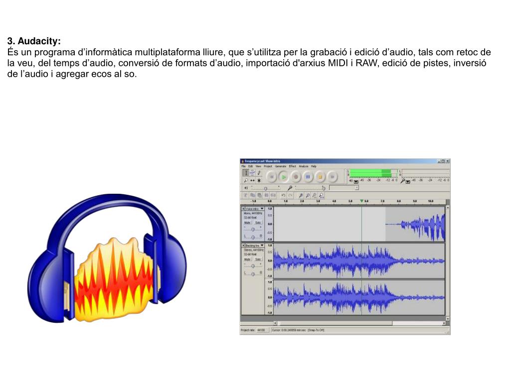Click the Skip to Start button
Image resolution: width=510 pixels, height=382 pixels.
[272, 177]
